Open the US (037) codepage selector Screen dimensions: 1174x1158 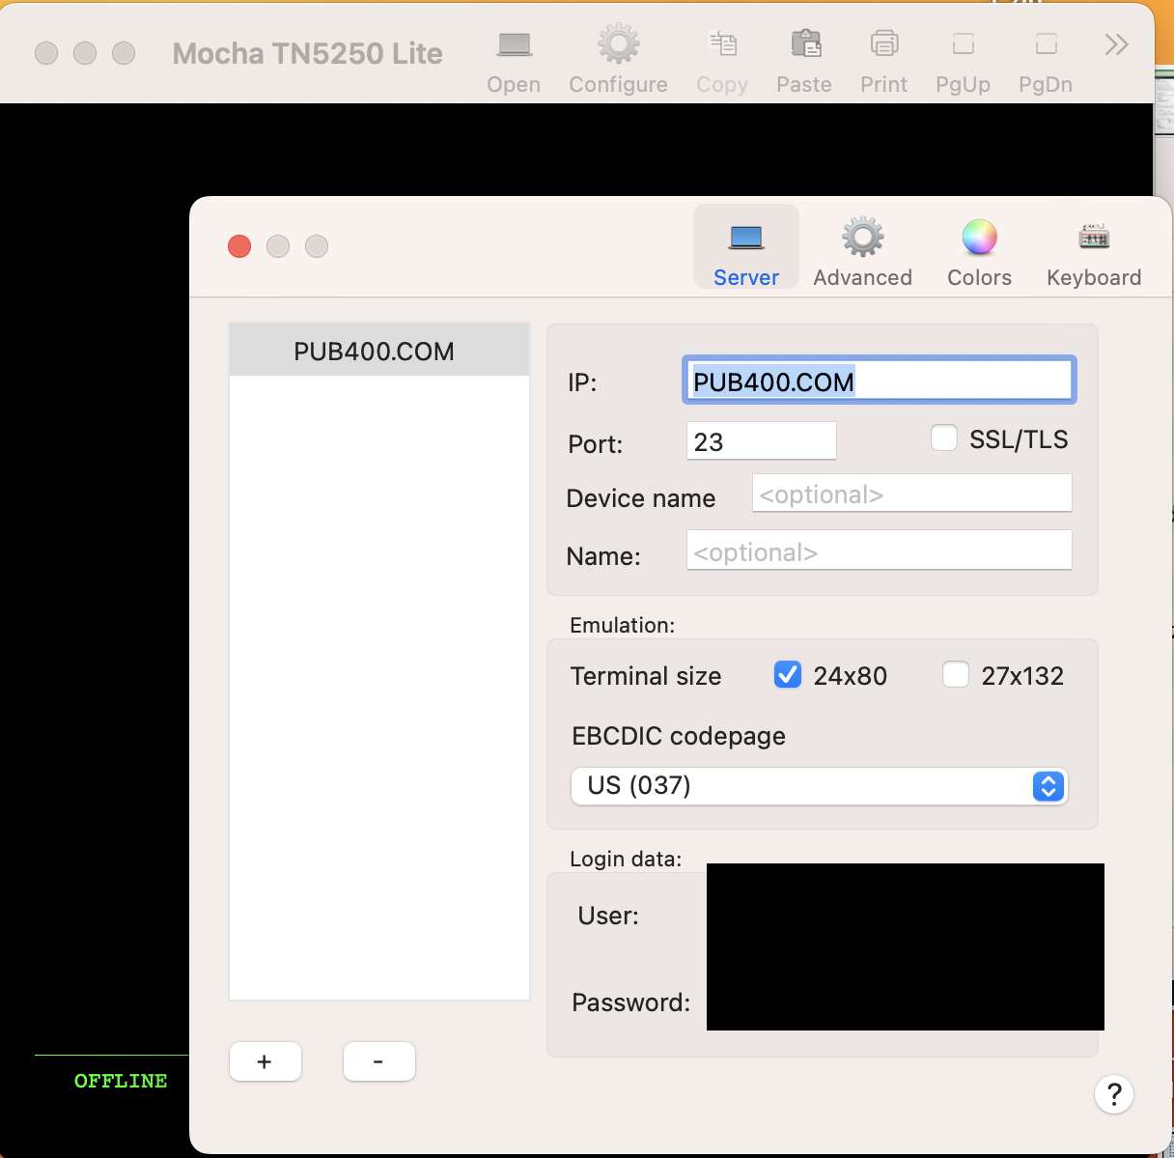coord(819,786)
